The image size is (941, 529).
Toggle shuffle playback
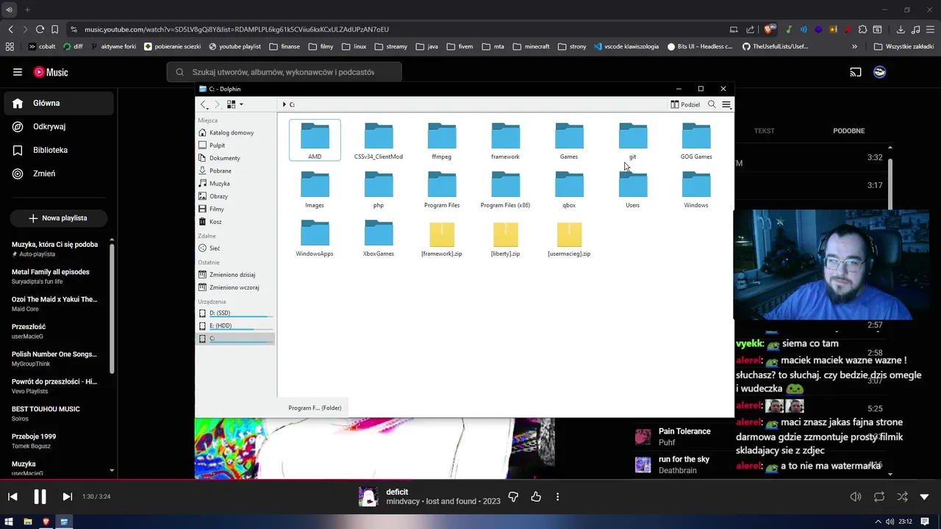[x=902, y=497]
